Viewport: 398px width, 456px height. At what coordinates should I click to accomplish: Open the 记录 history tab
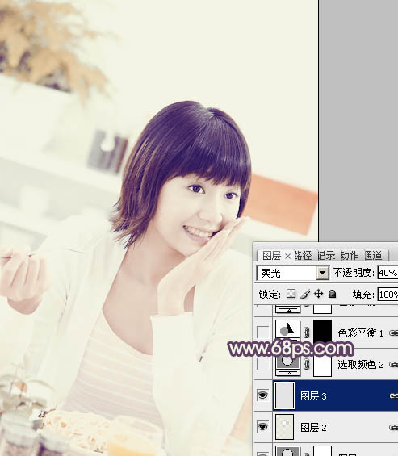click(x=326, y=256)
